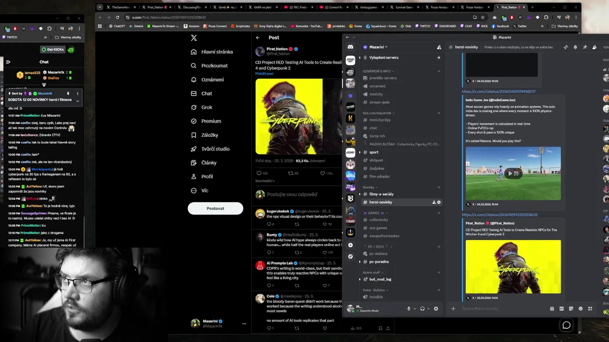
Task: Open x.com status link ending 582117
Action: tap(499, 91)
